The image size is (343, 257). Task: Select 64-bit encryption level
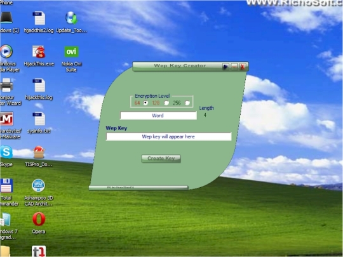[x=145, y=103]
